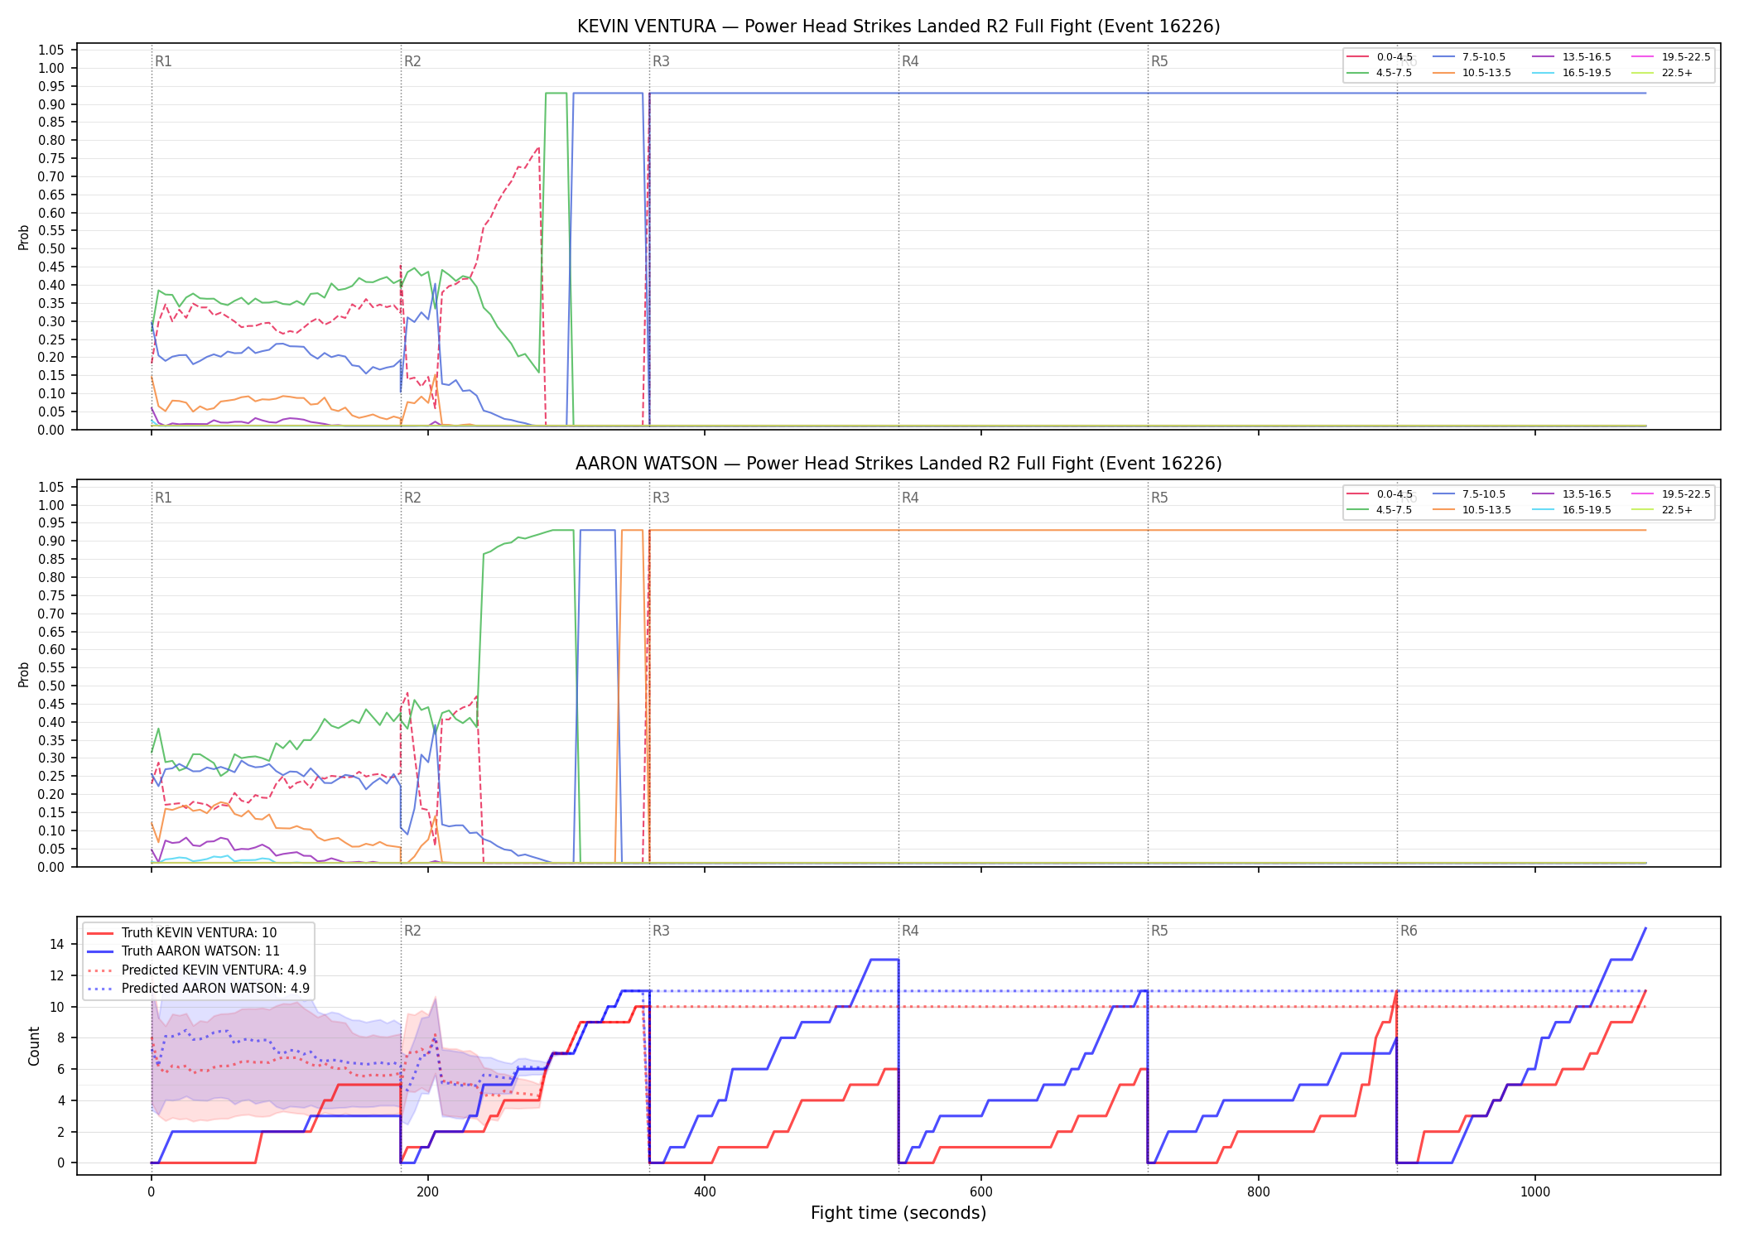This screenshot has width=1739, height=1242.
Task: Click R4 round label in Aaron Watson chart
Action: click(910, 498)
